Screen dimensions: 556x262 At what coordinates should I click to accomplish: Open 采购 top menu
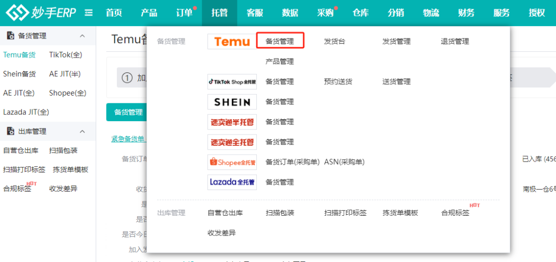(325, 13)
